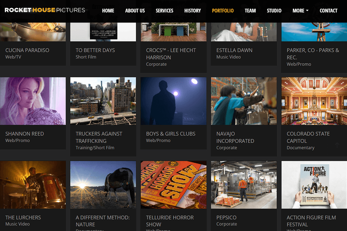
Task: Click the TRUCKERS AGAINST TRAFFICKING title
Action: tap(99, 137)
